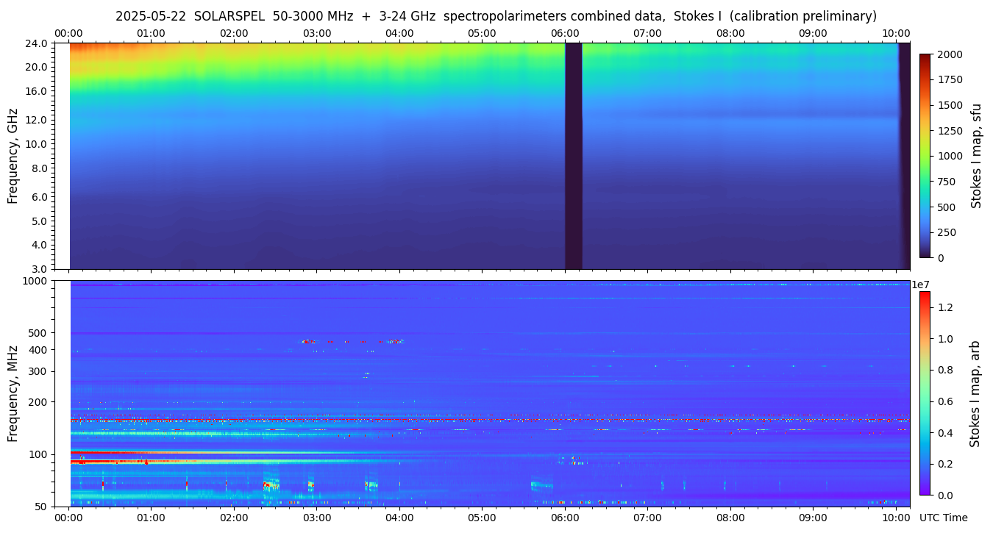Select the 'Frequency, GHz' axis label

coord(13,156)
